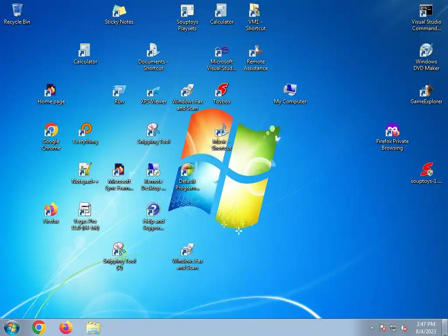Screen dimensions: 448x336
Task: Click Visual Studio Command Prompt icon
Action: [x=426, y=17]
